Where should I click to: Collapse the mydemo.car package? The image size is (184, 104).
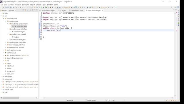pos(6,21)
